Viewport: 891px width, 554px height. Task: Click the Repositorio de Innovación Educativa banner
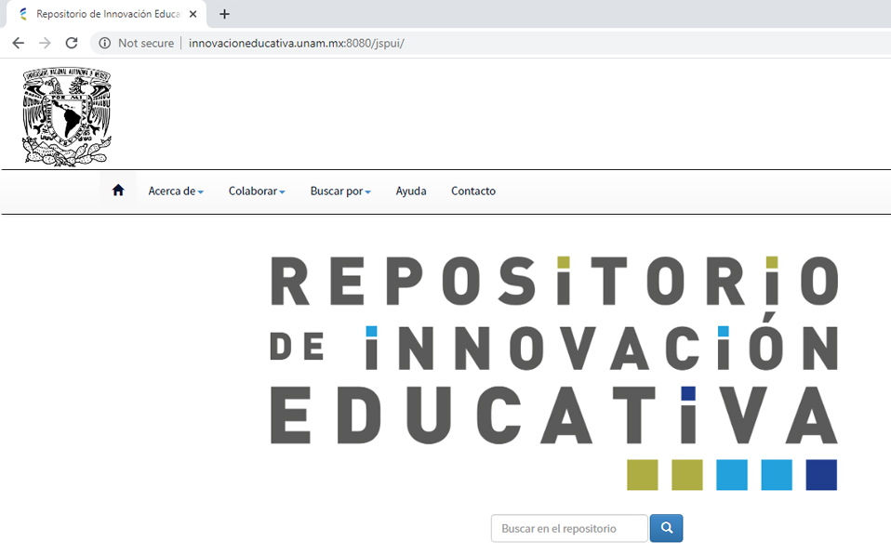pos(554,373)
